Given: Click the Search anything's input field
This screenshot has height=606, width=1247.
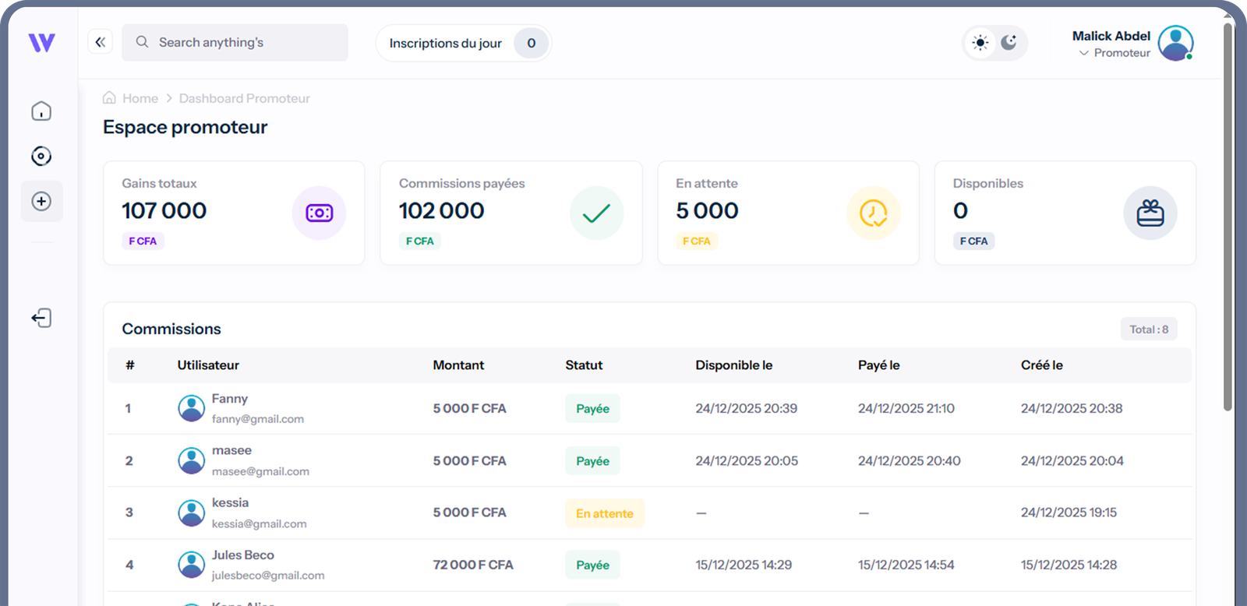Looking at the screenshot, I should click(x=235, y=43).
